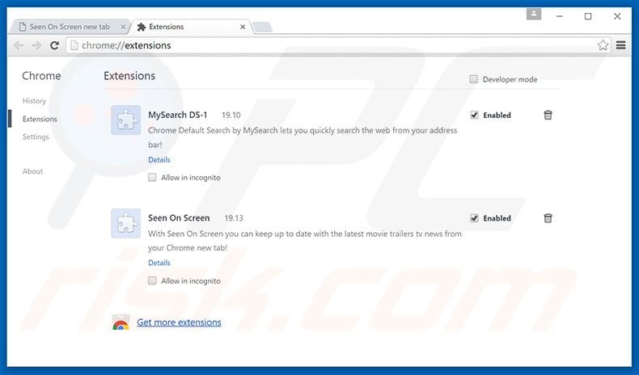Viewport: 639px width, 375px height.
Task: Click the MySearch DS-1 extension name
Action: 178,115
